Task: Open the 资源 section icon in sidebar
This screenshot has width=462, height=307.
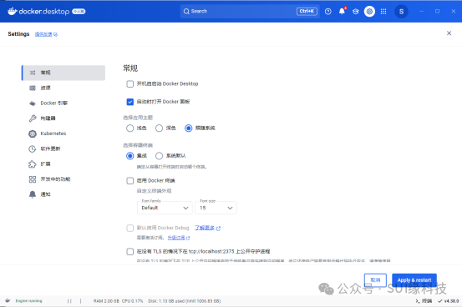Action: (x=33, y=88)
